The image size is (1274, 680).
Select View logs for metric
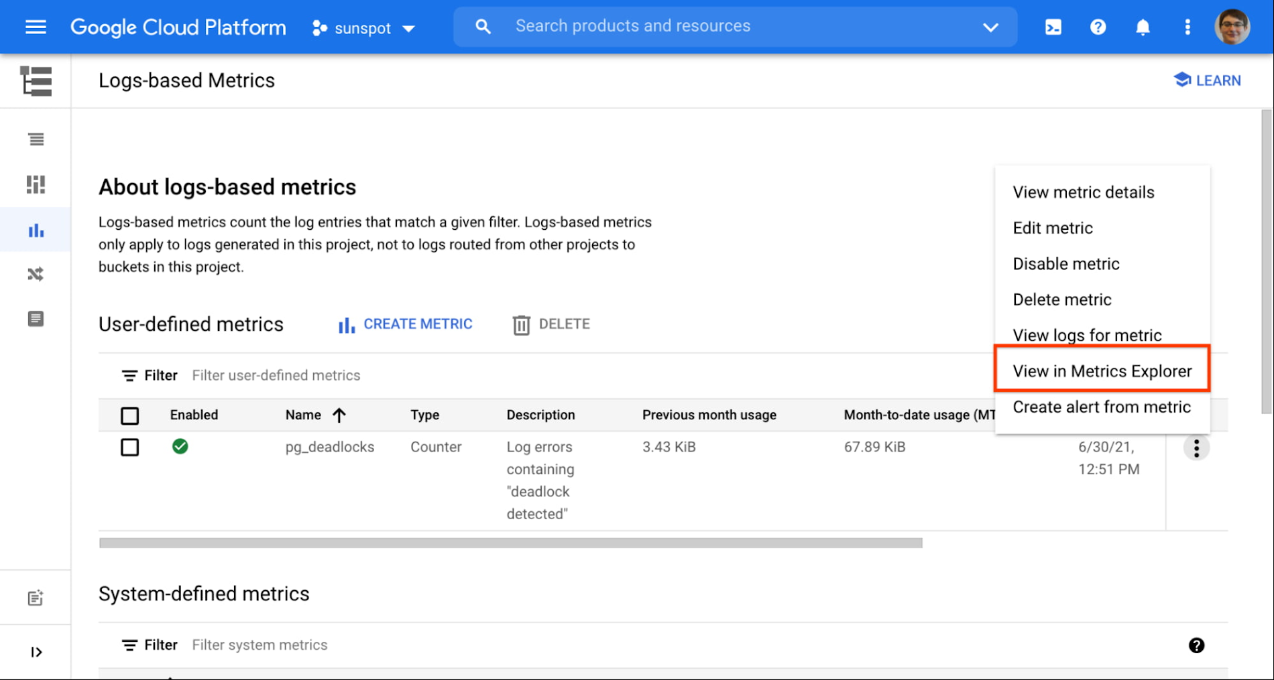[1102, 335]
